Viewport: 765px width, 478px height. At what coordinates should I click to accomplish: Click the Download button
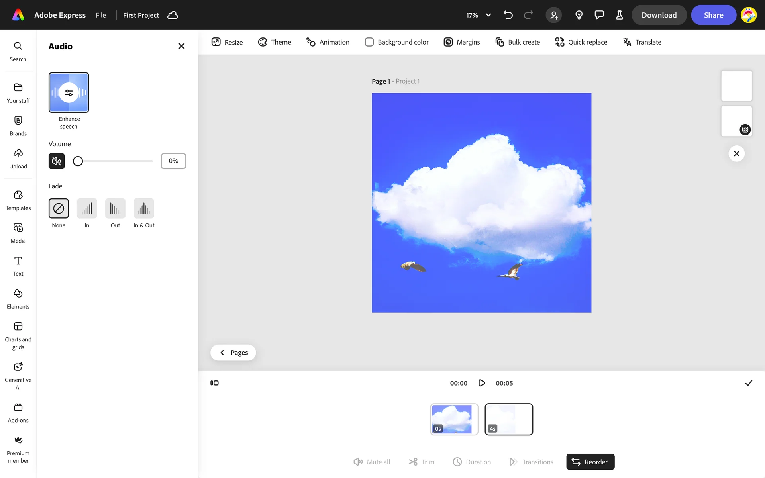tap(659, 15)
